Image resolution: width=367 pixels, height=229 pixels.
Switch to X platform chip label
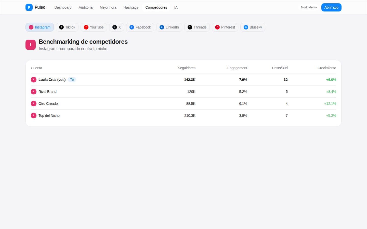120,27
